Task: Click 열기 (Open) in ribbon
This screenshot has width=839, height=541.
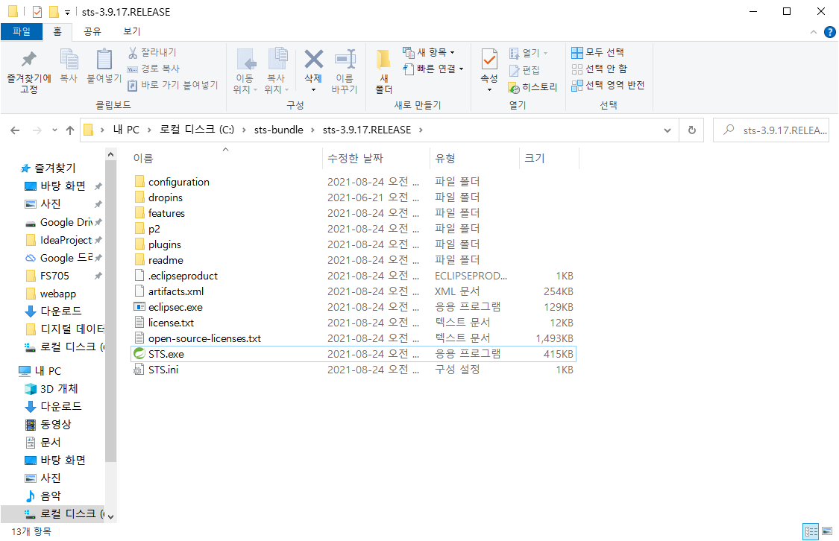Action: [528, 53]
